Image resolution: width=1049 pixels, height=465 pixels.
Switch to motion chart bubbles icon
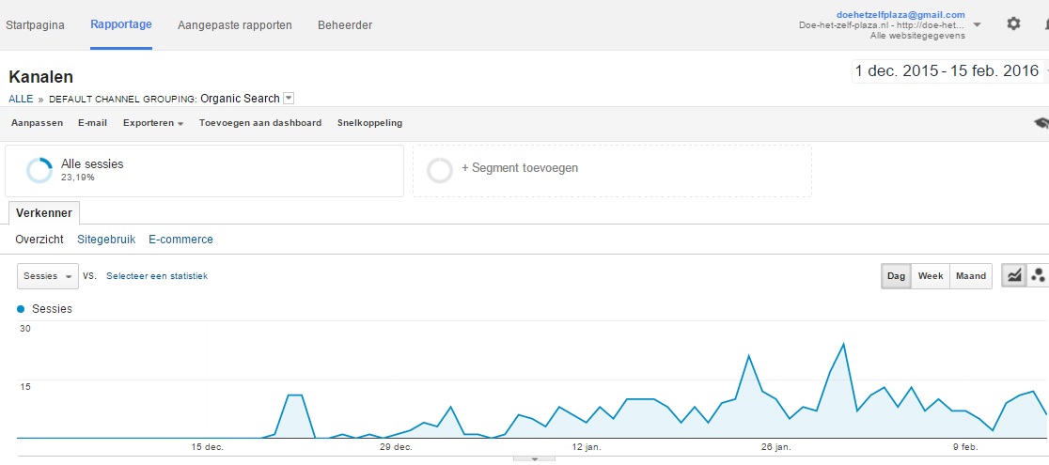[1039, 275]
